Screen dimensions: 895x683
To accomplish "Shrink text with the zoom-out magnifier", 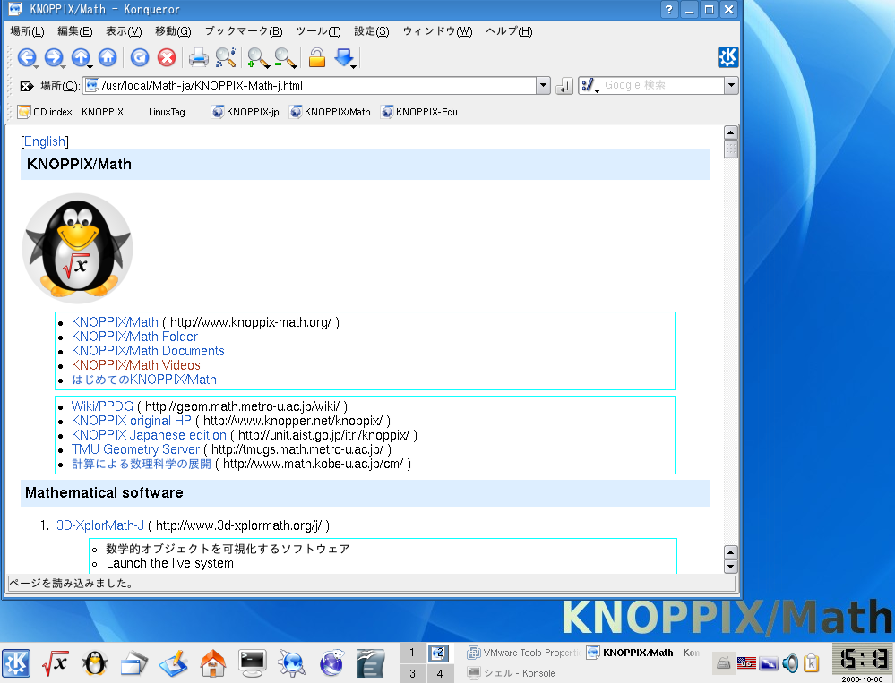I will click(x=285, y=57).
